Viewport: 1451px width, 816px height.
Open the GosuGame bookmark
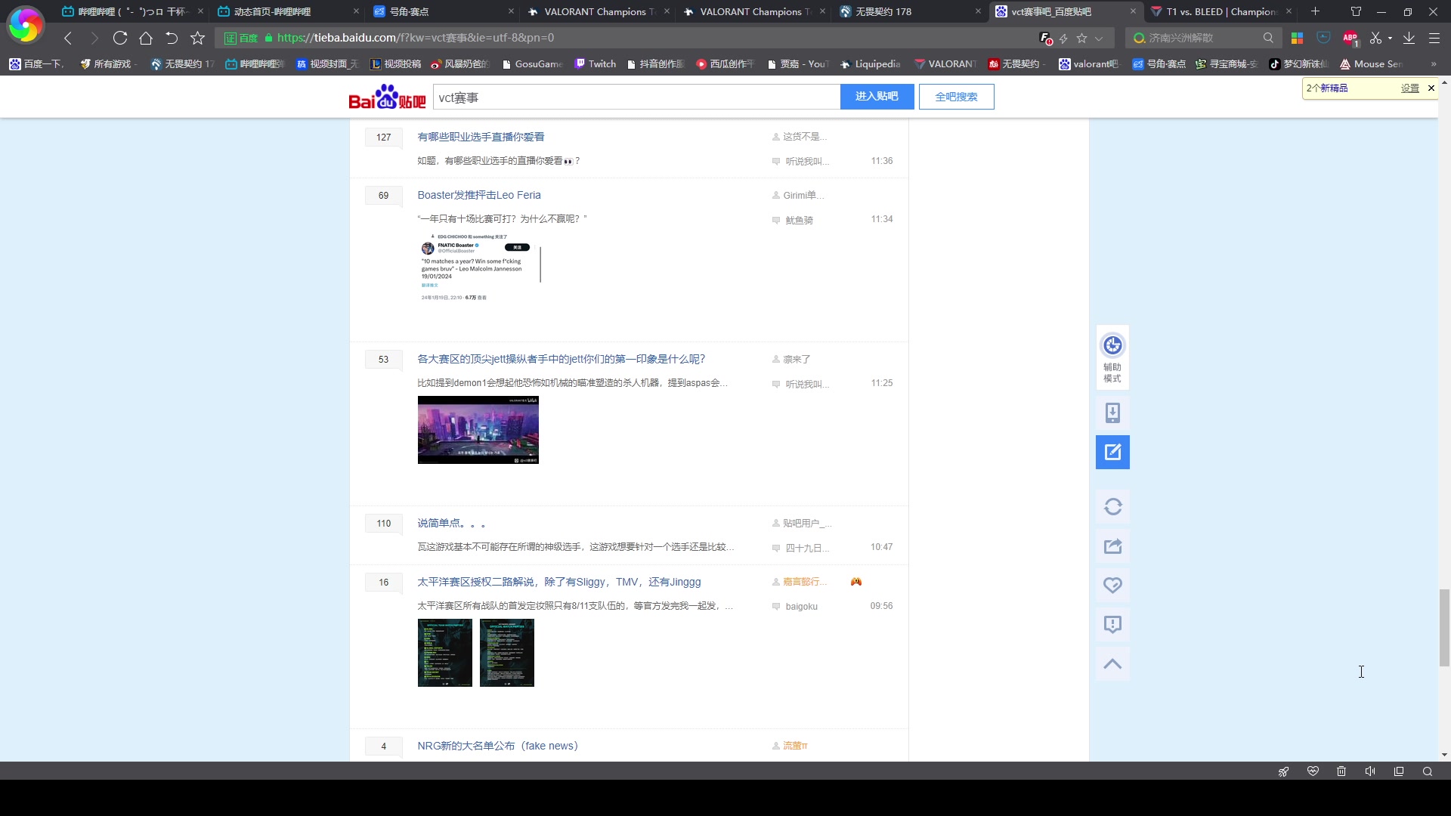(532, 64)
